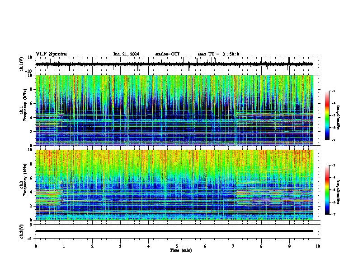Click the "VLF Spectra" plot title
Viewport: 358px width, 276px height.
point(51,54)
